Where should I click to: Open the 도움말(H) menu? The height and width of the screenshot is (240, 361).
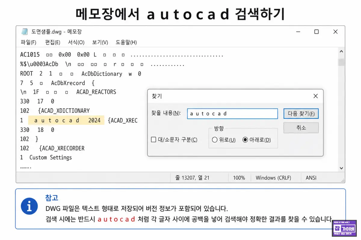click(x=126, y=42)
